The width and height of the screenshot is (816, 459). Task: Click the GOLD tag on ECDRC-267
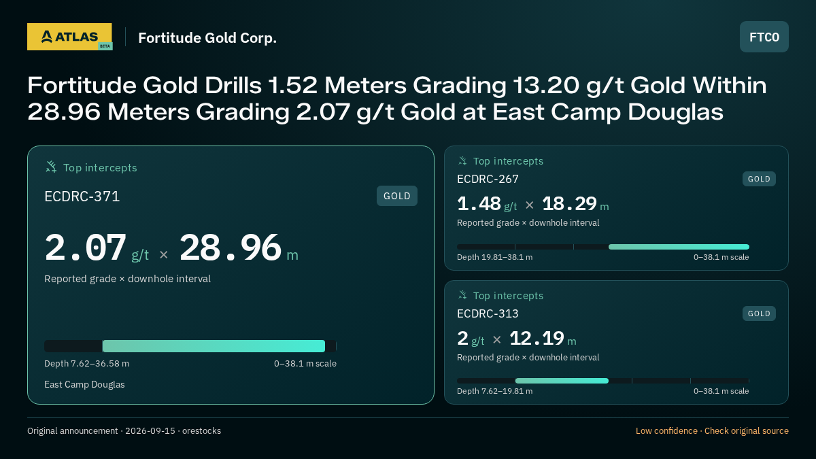tap(759, 179)
